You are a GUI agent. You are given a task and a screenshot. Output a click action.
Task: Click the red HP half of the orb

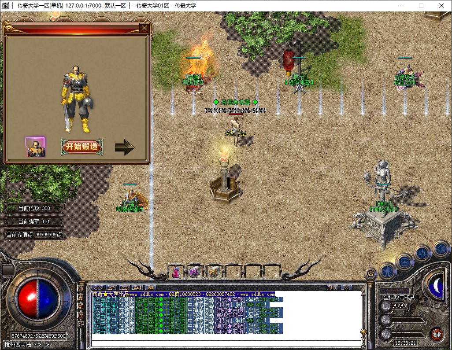[28, 298]
